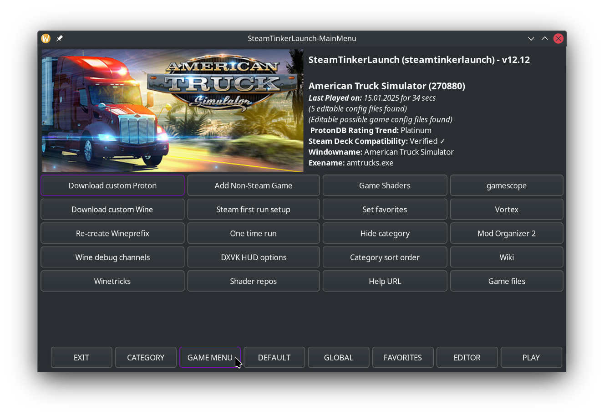Launch Vortex mod manager
Screen dimensions: 604x416
[507, 210]
